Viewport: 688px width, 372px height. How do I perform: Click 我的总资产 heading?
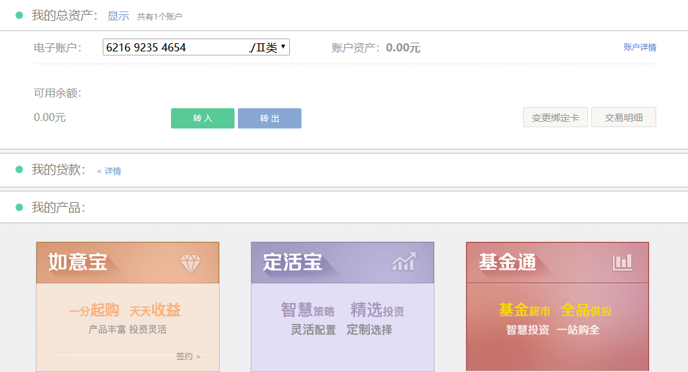[64, 16]
